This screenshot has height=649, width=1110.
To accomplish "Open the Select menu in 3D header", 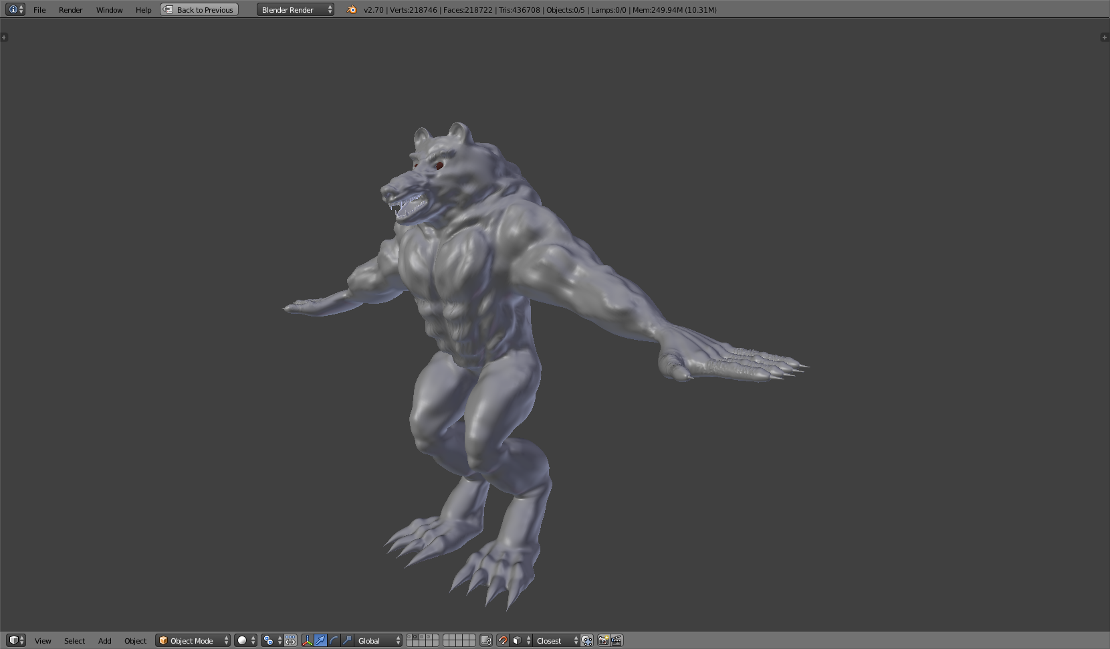I will pos(74,641).
